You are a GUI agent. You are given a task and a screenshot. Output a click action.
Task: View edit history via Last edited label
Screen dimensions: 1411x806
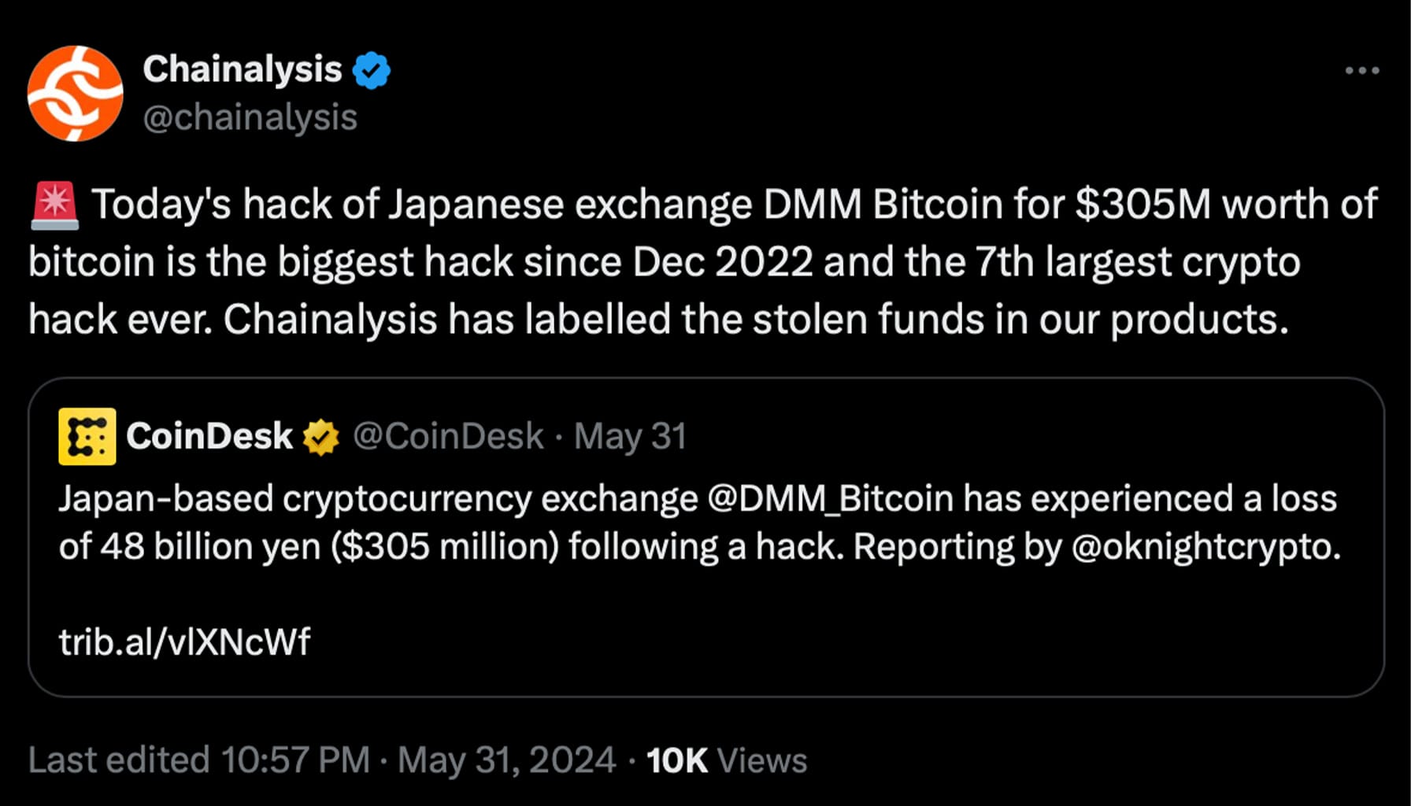pyautogui.click(x=119, y=760)
